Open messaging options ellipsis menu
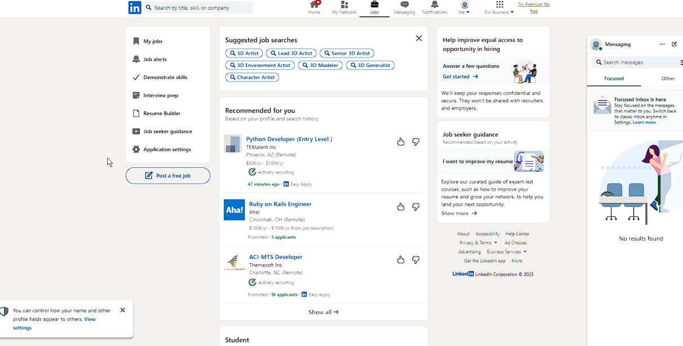 [662, 44]
